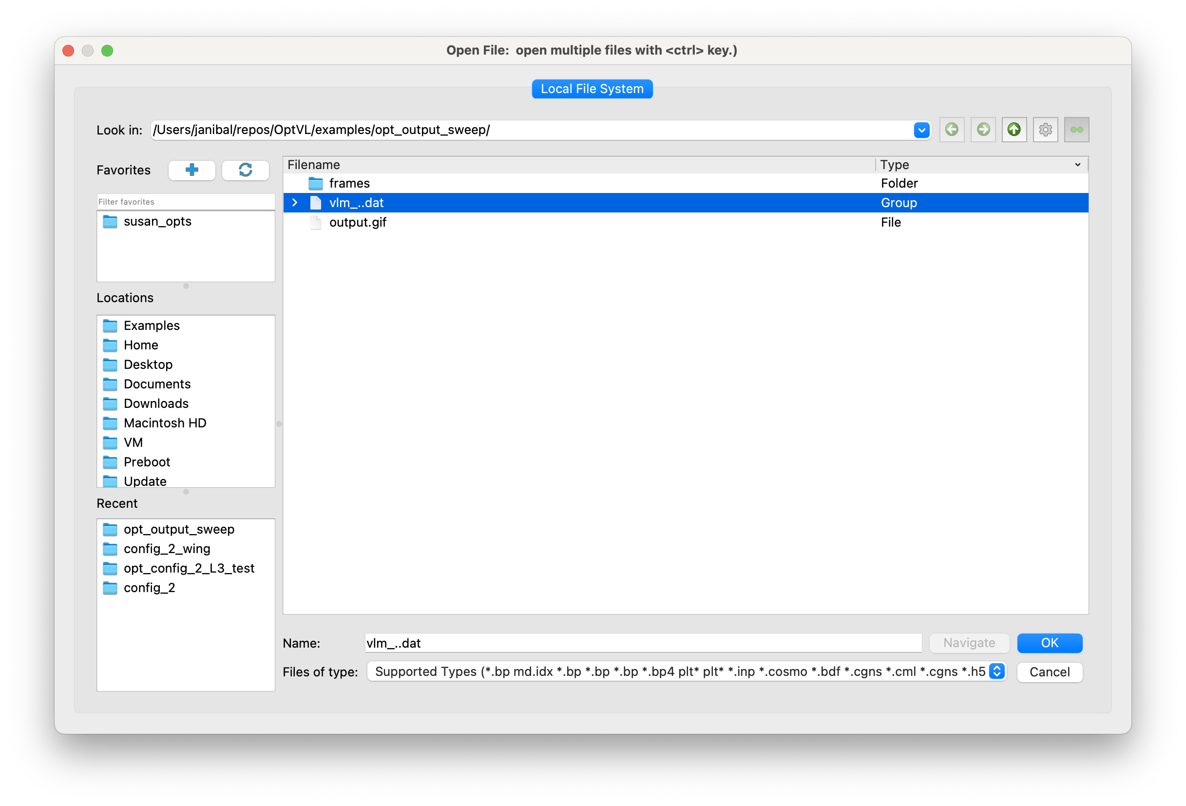Open recent folder opt_output_sweep
The height and width of the screenshot is (806, 1186).
coord(186,529)
